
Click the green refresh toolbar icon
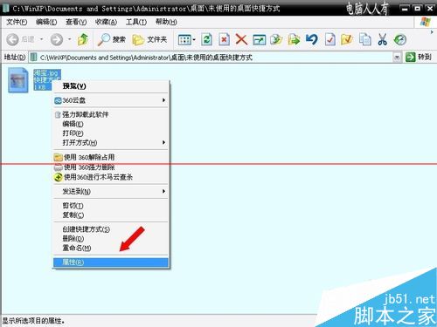pos(206,39)
